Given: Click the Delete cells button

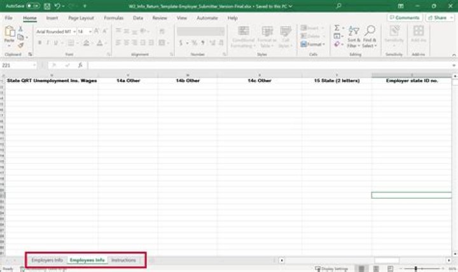Looking at the screenshot, I should (x=312, y=36).
